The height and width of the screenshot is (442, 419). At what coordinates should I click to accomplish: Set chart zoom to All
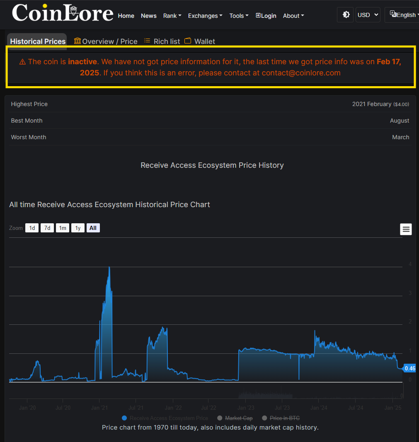tap(93, 228)
